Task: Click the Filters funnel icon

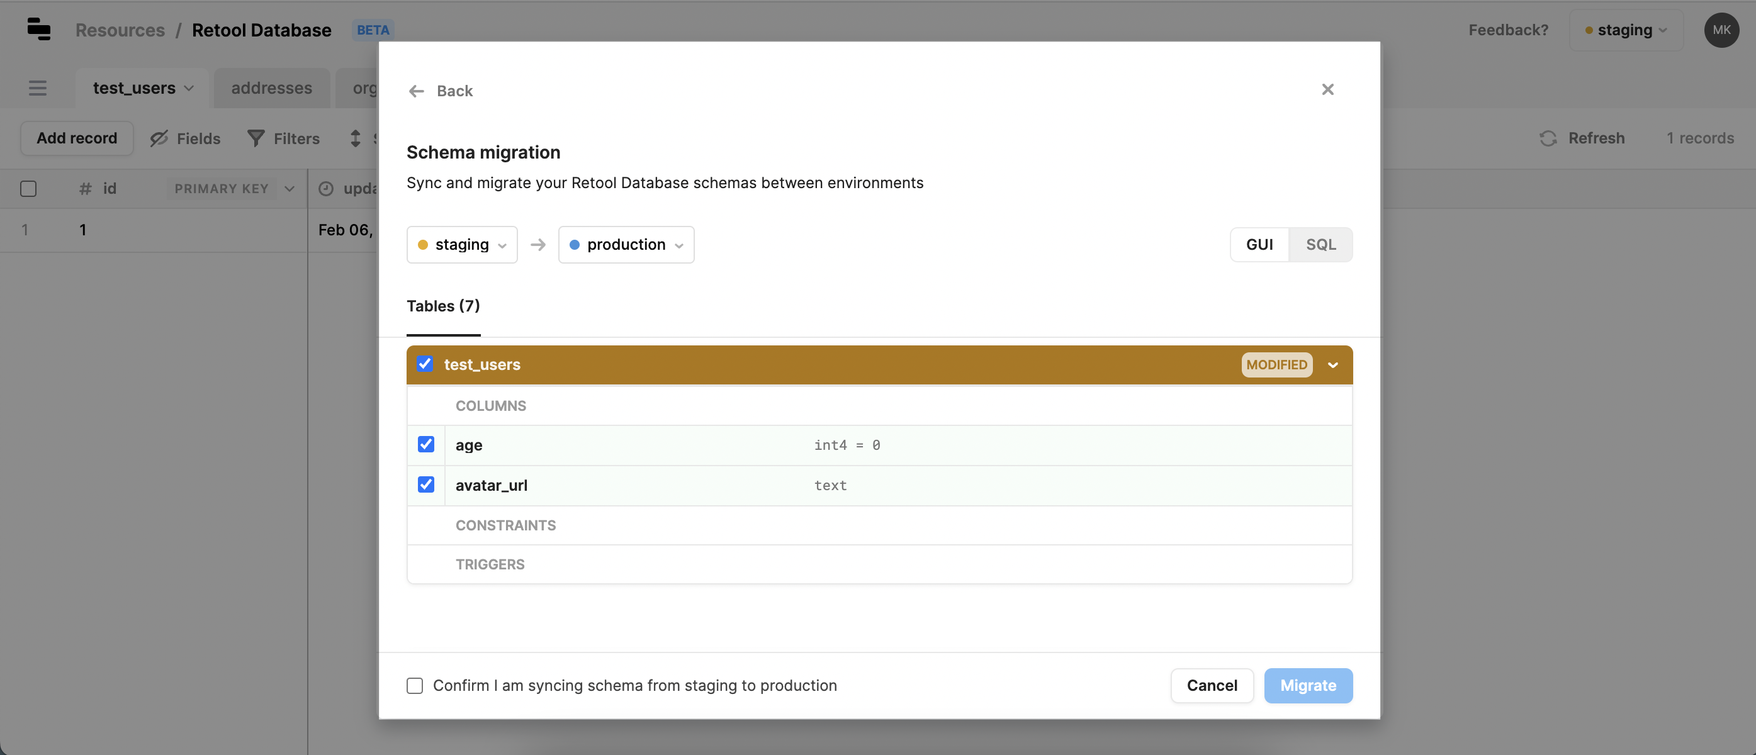Action: [256, 138]
